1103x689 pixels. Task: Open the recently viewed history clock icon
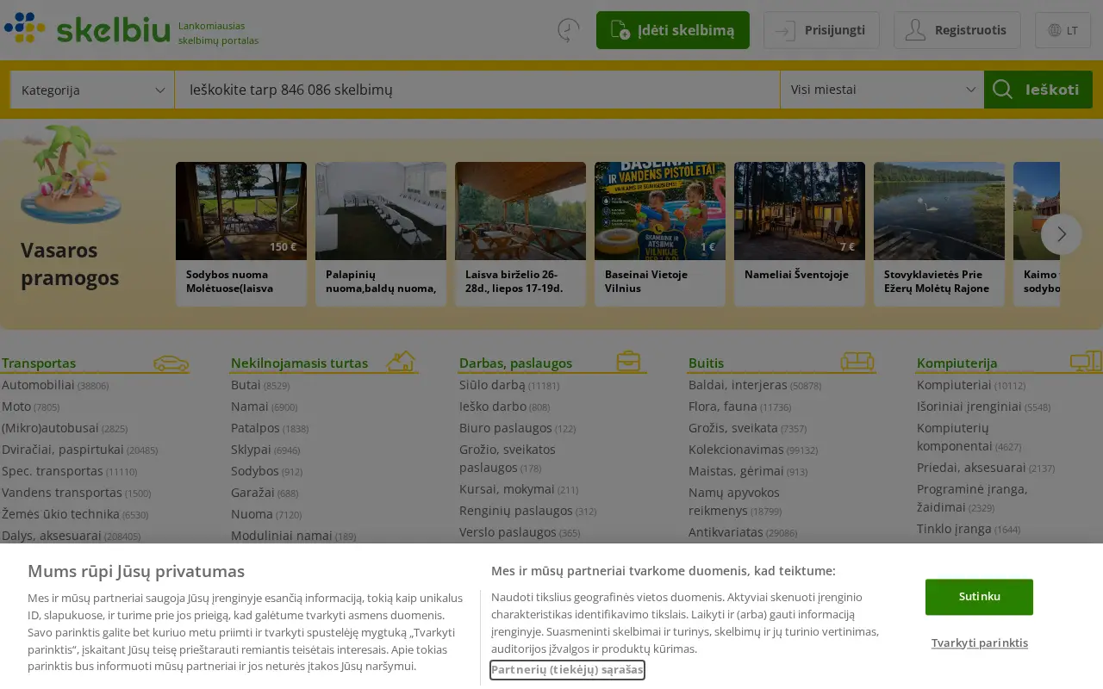coord(569,30)
